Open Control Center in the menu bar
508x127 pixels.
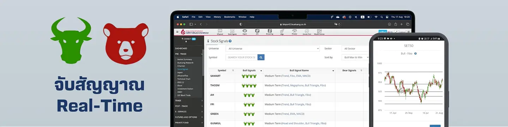coord(387,17)
